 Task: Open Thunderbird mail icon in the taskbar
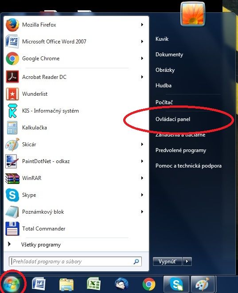(121, 284)
